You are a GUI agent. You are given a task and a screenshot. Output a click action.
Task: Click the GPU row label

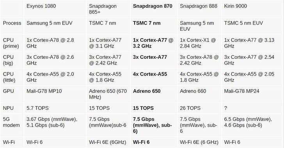[8, 91]
